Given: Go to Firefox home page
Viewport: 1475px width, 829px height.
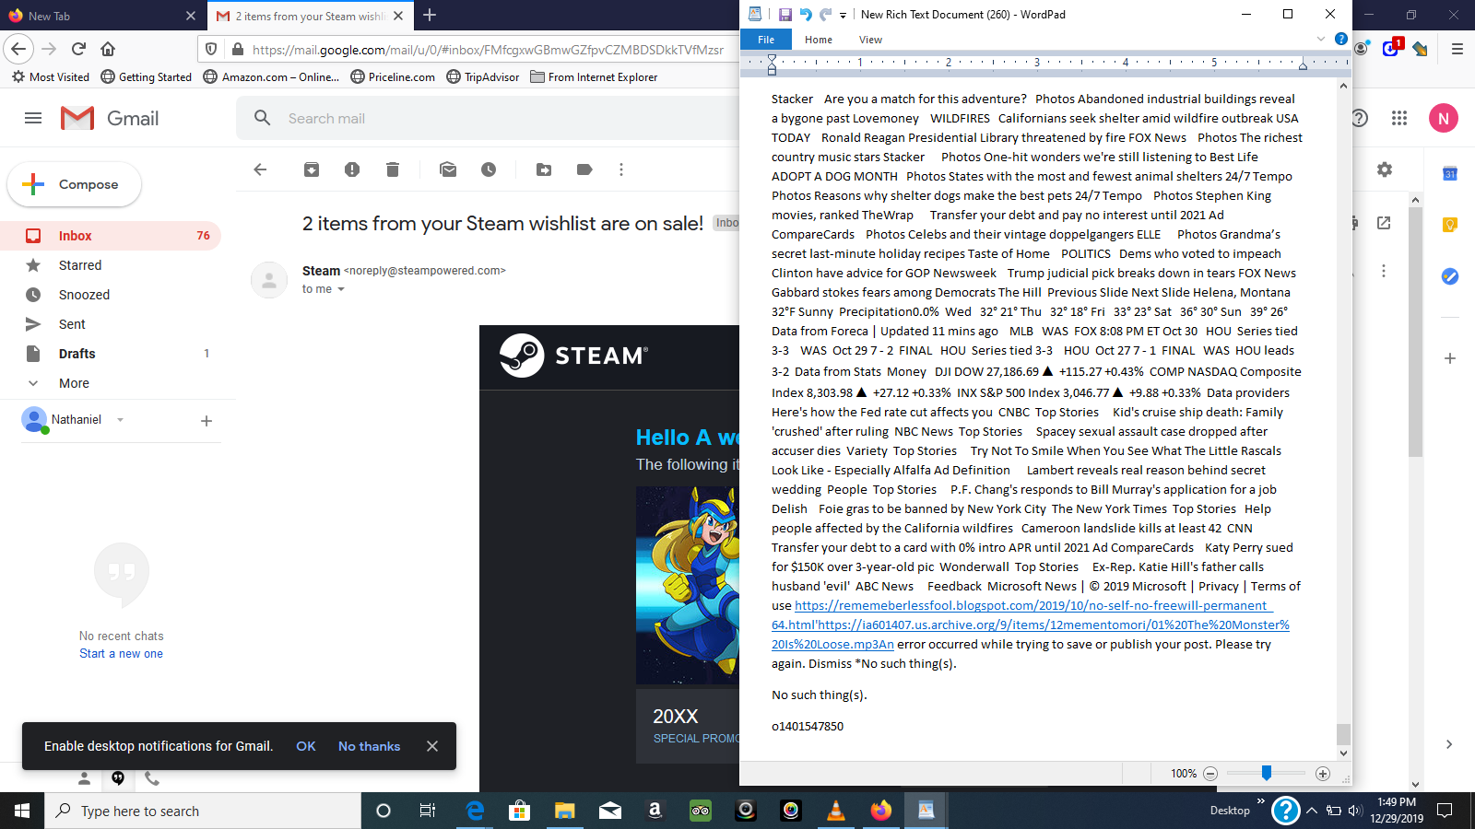Looking at the screenshot, I should [x=108, y=49].
